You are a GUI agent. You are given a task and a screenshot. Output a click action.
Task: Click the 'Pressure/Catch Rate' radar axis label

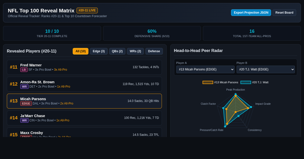[212, 130]
